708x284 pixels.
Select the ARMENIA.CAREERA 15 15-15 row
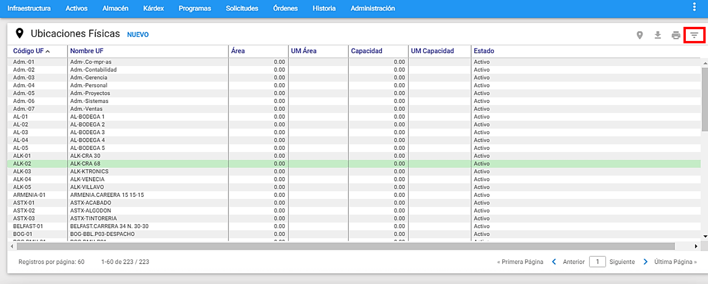click(x=354, y=195)
